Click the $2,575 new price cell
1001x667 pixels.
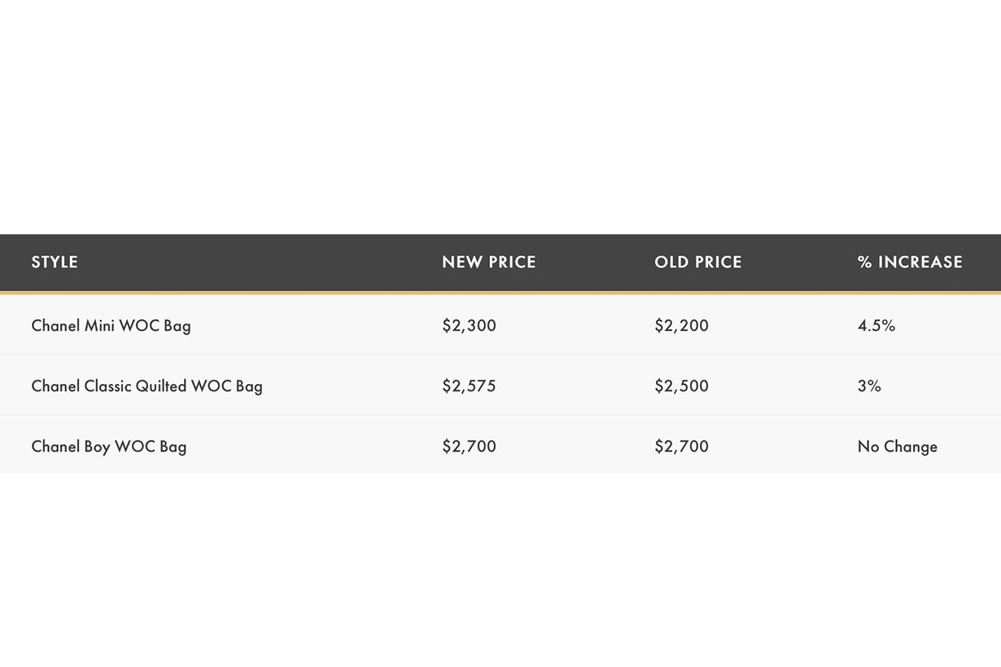pyautogui.click(x=469, y=386)
